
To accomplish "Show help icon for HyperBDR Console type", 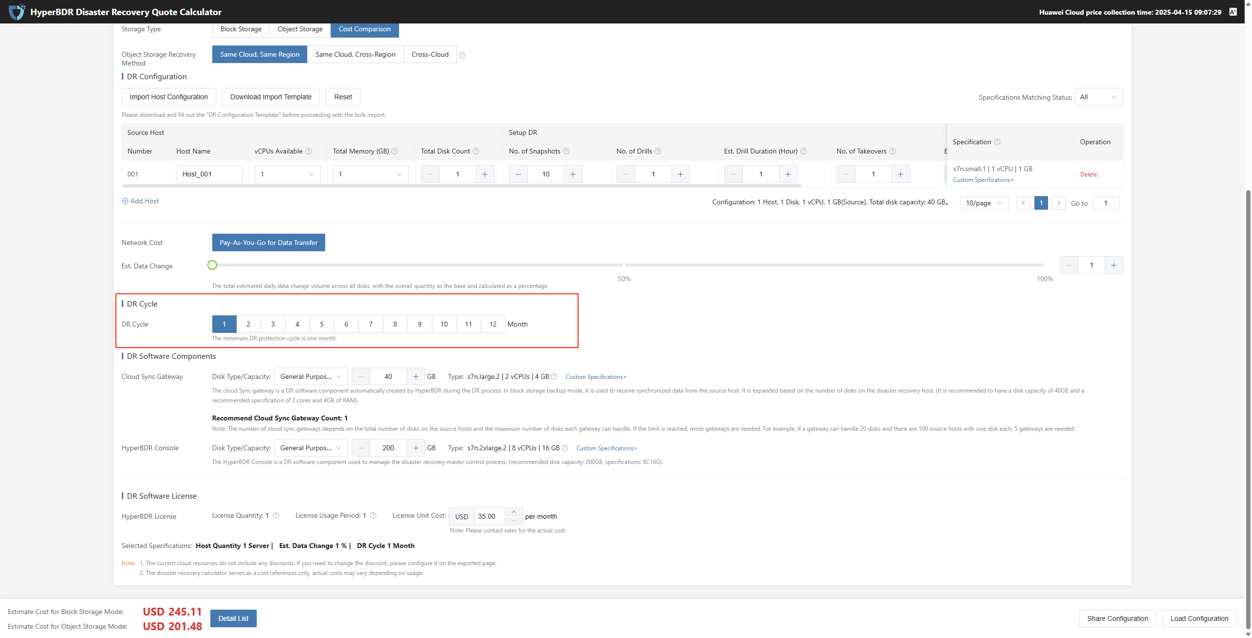I will pos(565,448).
